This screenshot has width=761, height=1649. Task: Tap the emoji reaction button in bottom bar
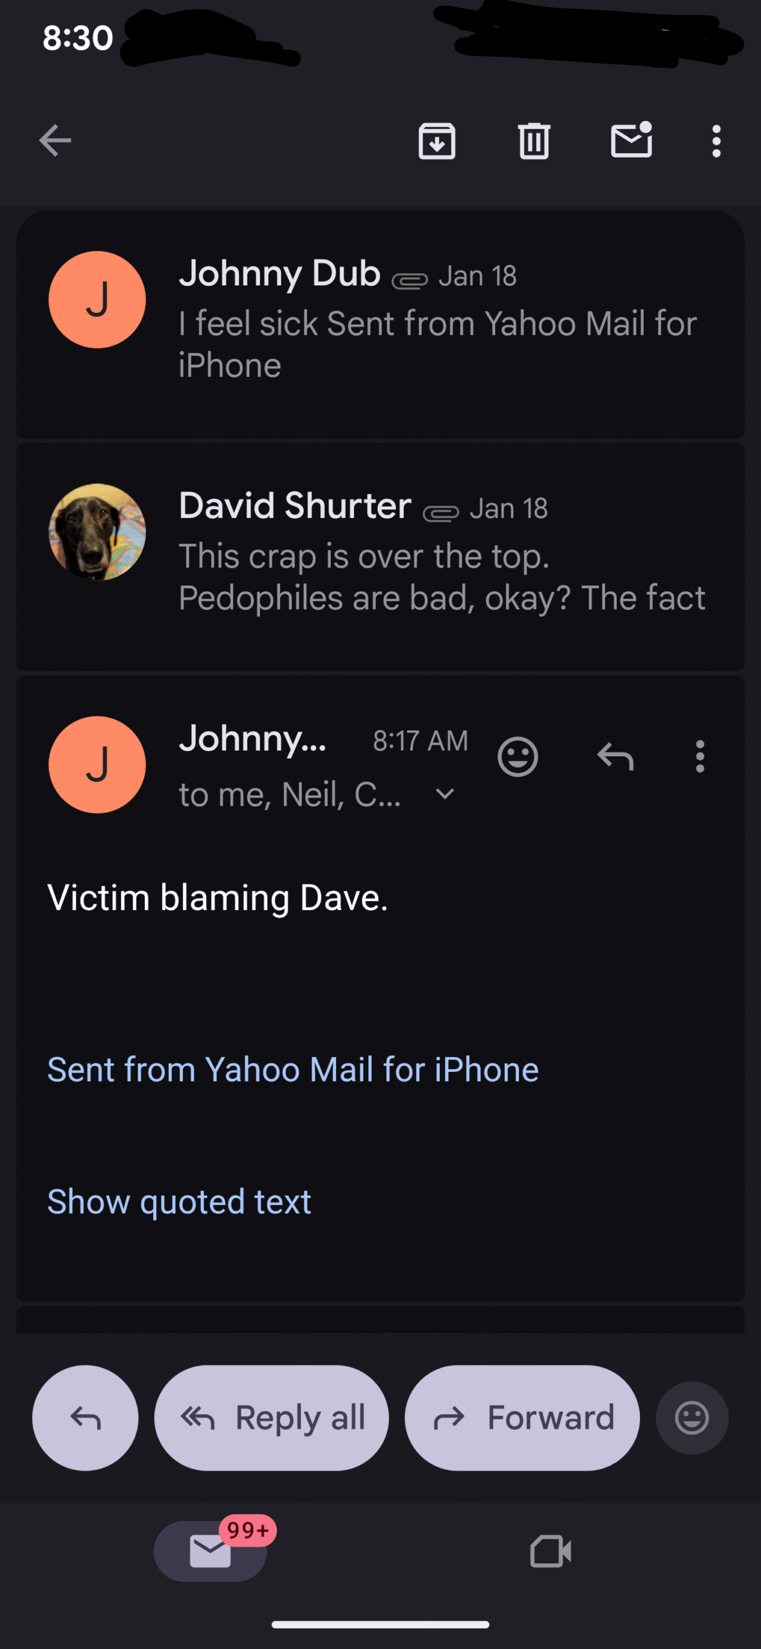(x=692, y=1418)
